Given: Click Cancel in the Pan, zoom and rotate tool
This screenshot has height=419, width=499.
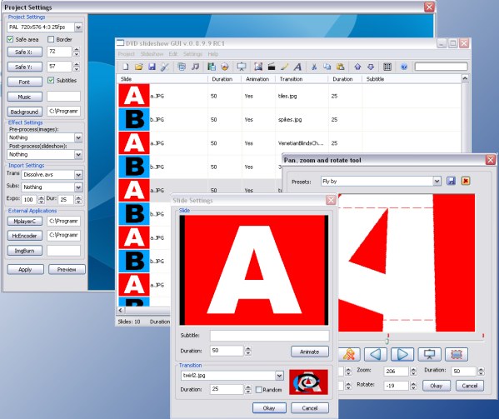Looking at the screenshot, I should (x=470, y=386).
